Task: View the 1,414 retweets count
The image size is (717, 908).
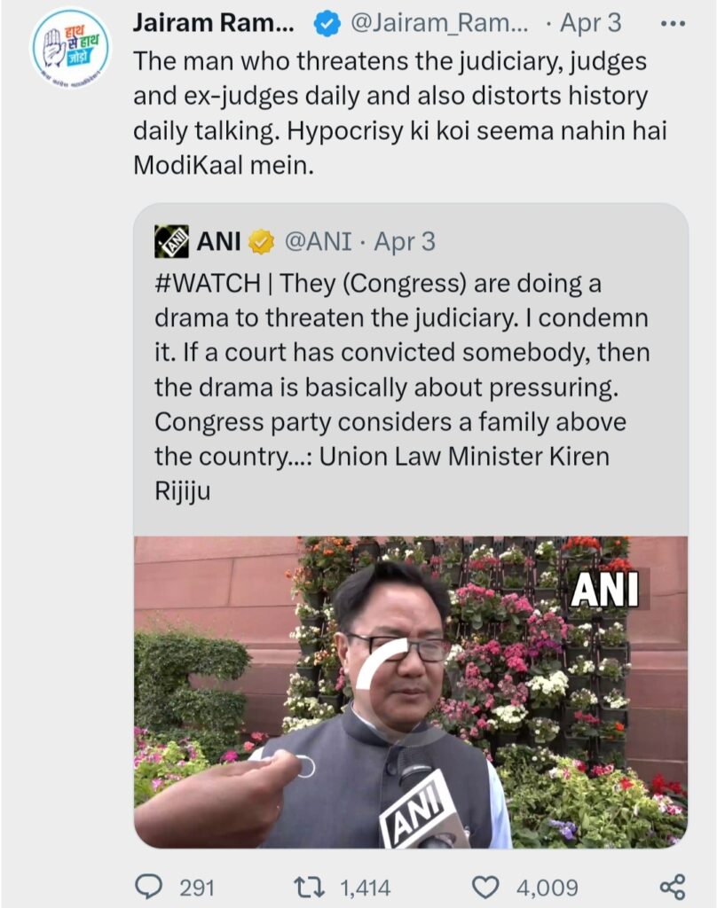Action: pos(366,887)
